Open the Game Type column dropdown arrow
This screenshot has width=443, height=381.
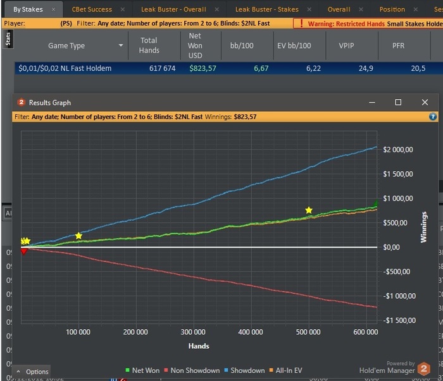(121, 46)
